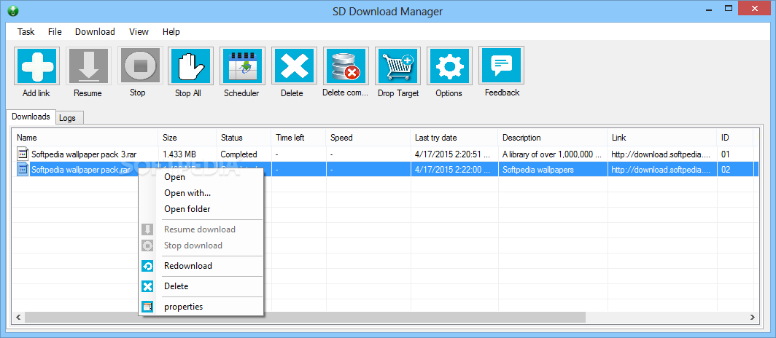Open the Drop Target cart icon
This screenshot has width=776, height=338.
tap(397, 66)
